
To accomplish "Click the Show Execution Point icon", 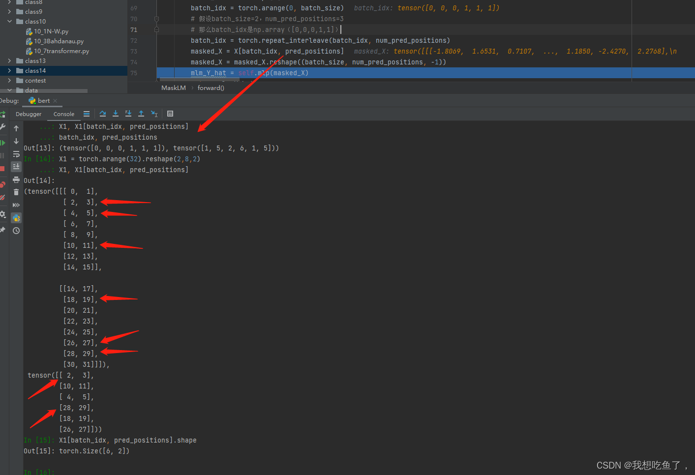I will [x=87, y=114].
